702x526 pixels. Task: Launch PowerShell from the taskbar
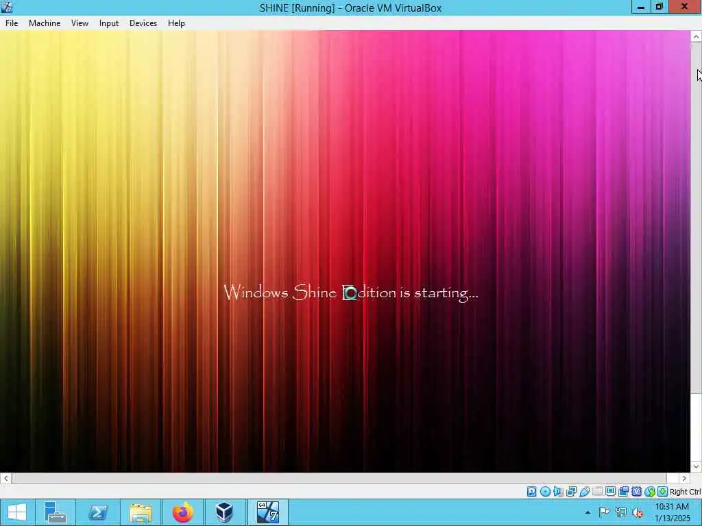click(x=97, y=512)
